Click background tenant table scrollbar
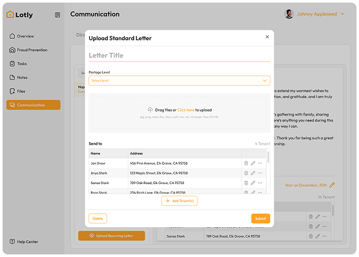This screenshot has height=257, width=359. 333,211
